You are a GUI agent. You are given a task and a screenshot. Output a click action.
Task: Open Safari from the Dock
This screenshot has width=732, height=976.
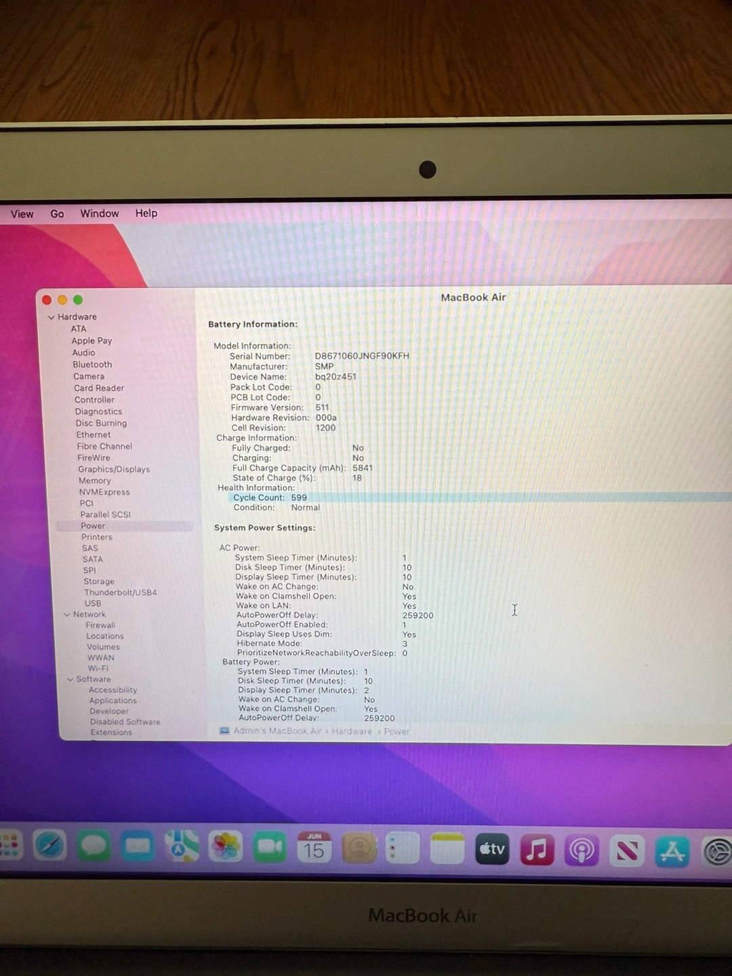pos(50,846)
